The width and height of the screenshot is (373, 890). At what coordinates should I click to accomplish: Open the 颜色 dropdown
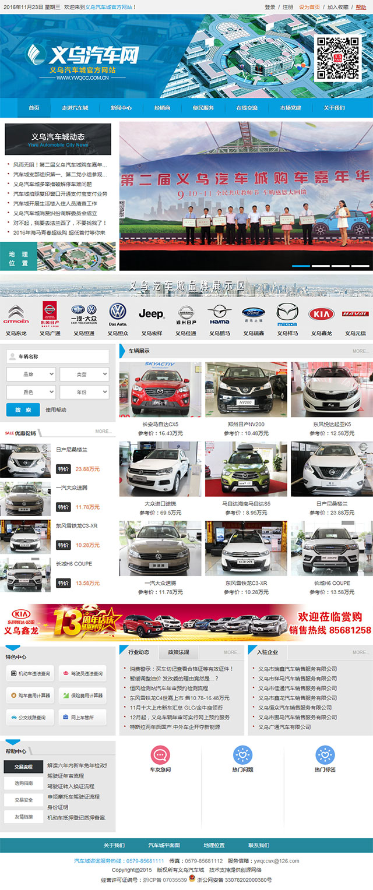tap(31, 392)
